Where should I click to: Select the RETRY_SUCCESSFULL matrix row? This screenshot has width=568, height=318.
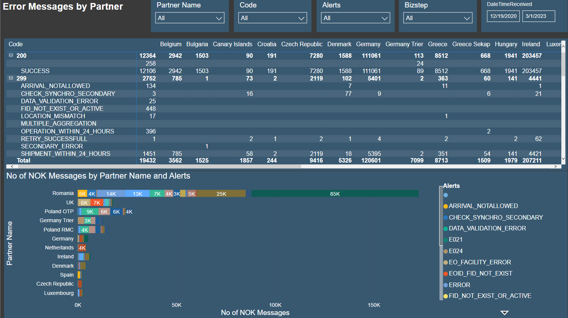point(283,139)
